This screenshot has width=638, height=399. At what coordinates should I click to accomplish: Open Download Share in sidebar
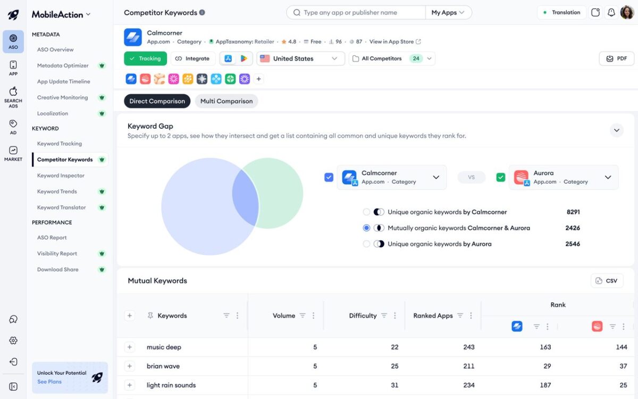pos(58,270)
